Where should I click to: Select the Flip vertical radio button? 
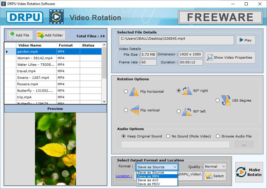click(x=126, y=110)
